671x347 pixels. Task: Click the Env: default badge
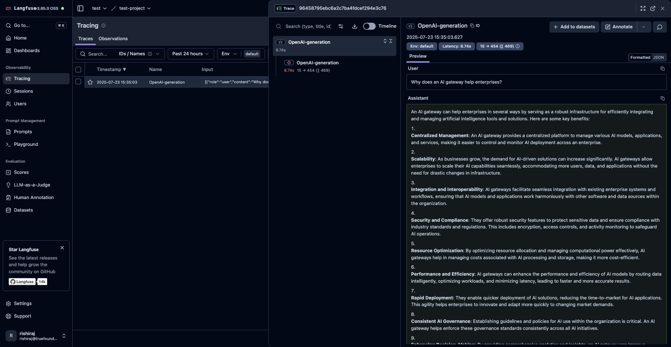click(422, 46)
